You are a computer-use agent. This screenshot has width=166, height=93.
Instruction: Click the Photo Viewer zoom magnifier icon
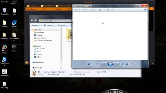89,64
